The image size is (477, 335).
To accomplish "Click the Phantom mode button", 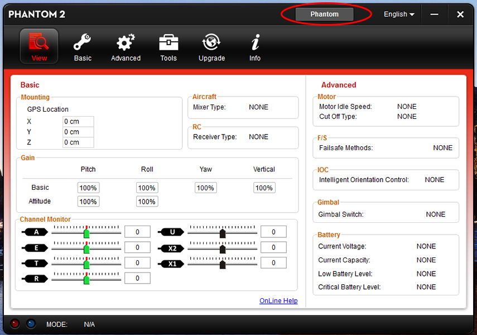I will [x=325, y=15].
